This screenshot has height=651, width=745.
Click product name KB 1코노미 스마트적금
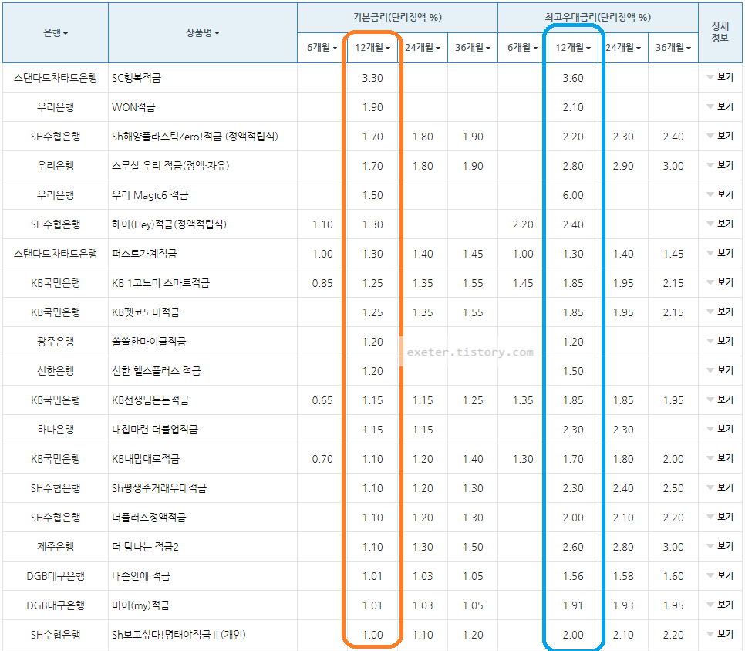click(x=160, y=283)
